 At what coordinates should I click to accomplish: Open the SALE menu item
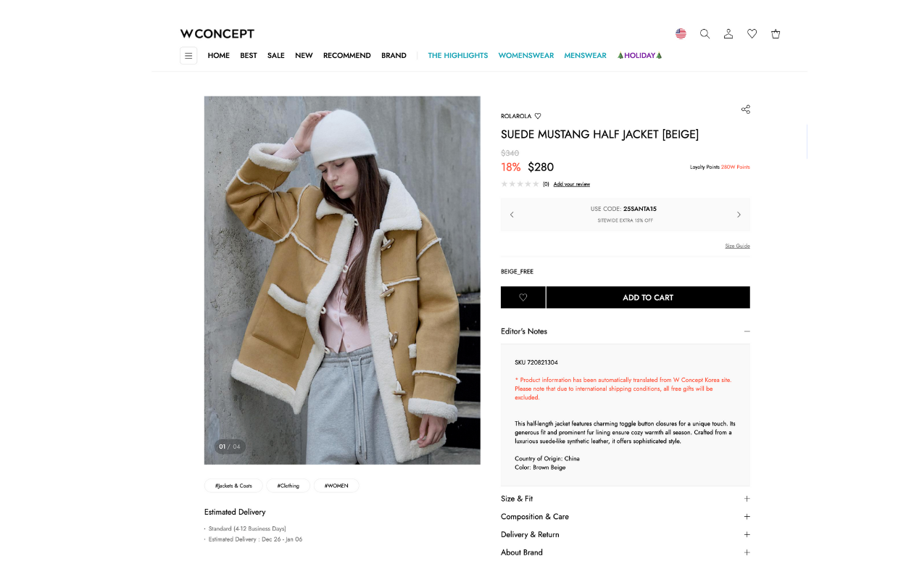click(275, 56)
